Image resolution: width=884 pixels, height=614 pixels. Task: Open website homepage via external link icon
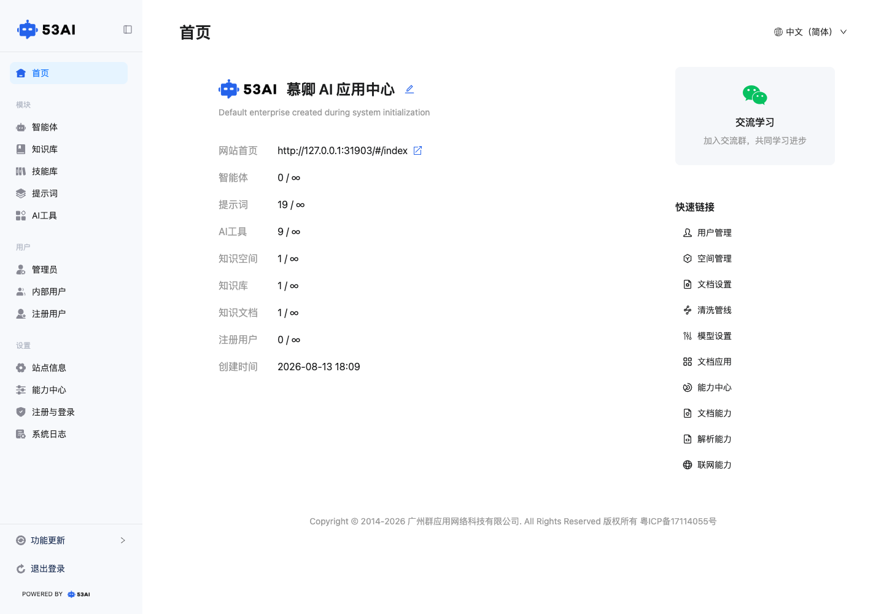(417, 150)
